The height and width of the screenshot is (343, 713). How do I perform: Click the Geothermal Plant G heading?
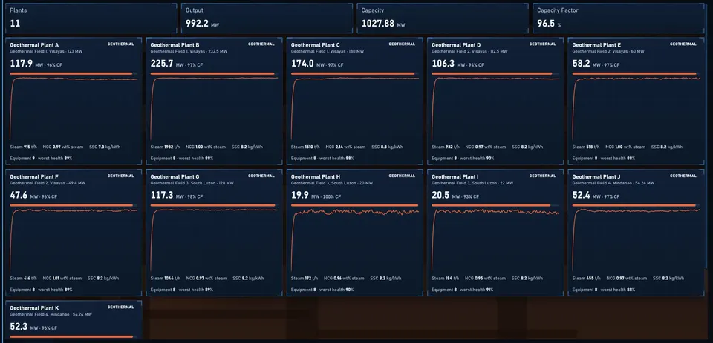[175, 176]
